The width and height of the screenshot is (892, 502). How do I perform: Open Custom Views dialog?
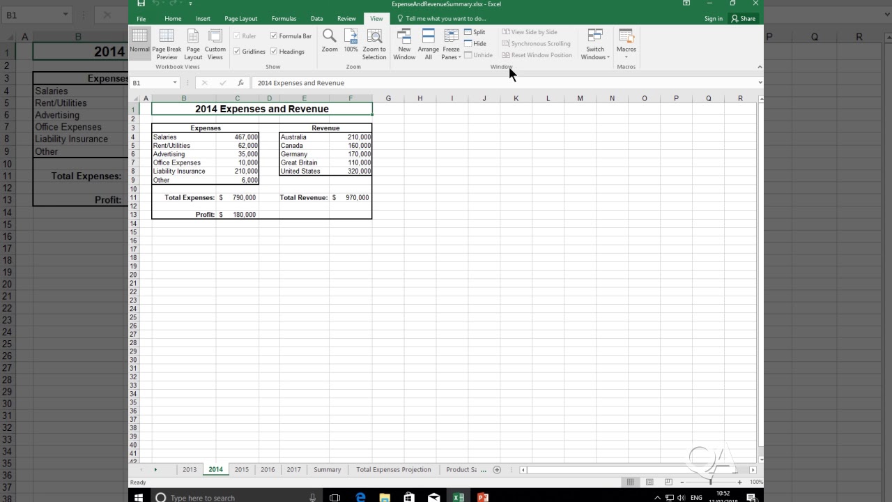coord(215,44)
